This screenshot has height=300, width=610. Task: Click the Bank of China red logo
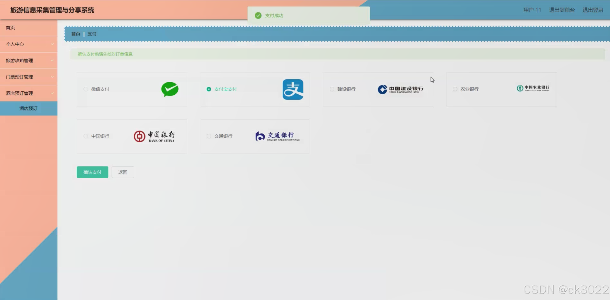point(154,136)
